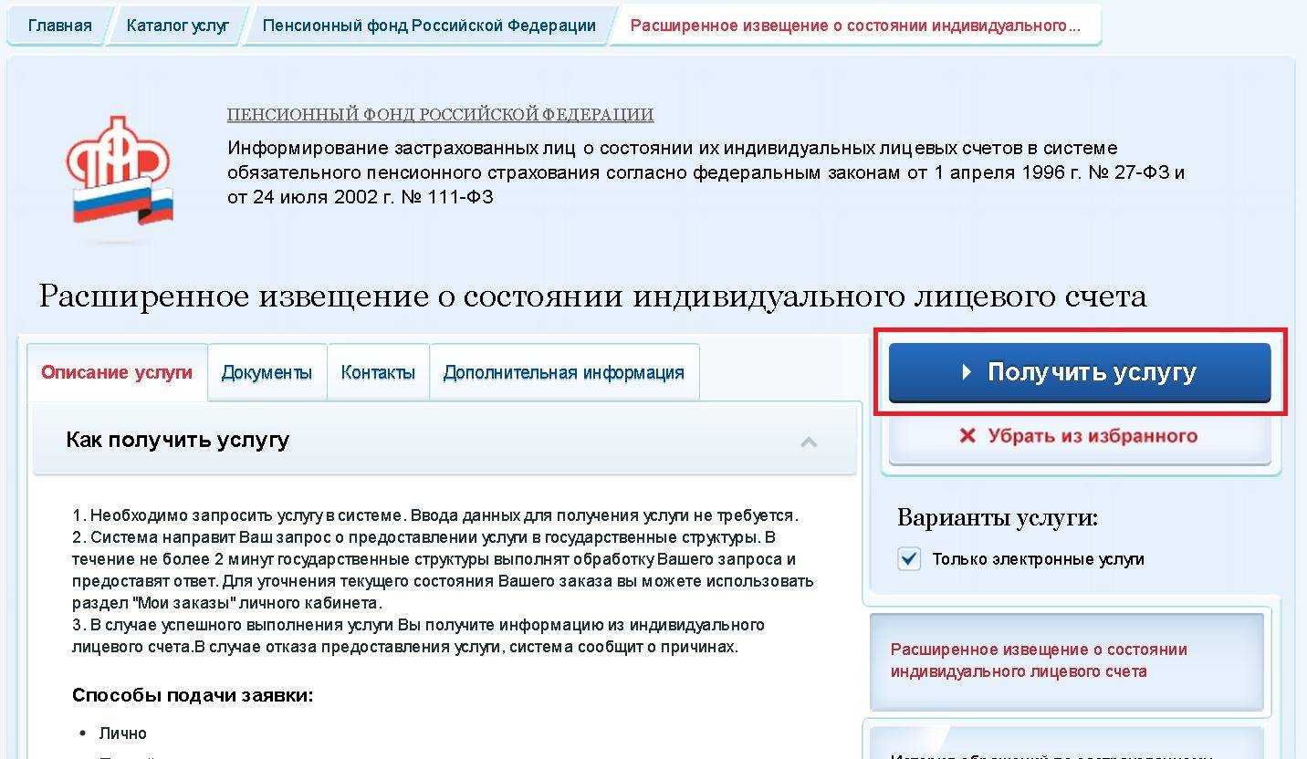Screen dimensions: 1307x759
Task: Go to 'Каталог услуг' breadcrumb
Action: [x=178, y=26]
